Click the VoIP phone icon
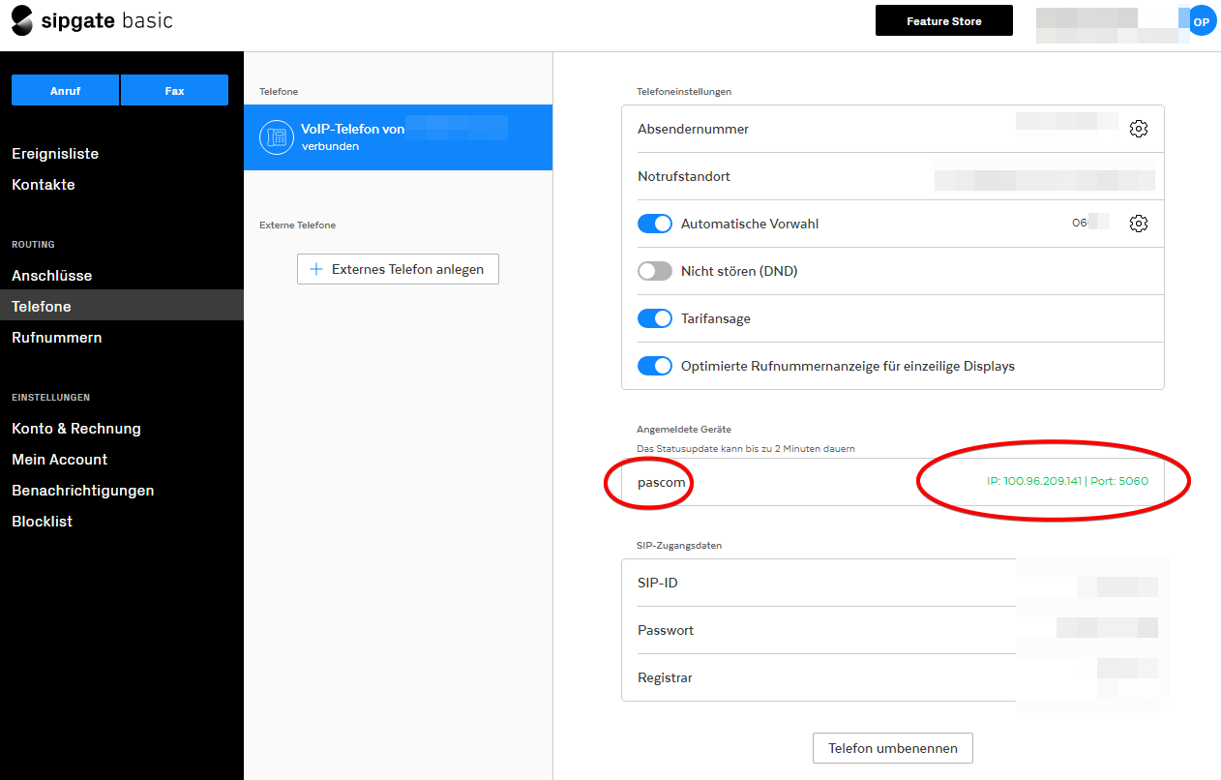Image resolution: width=1221 pixels, height=780 pixels. [x=277, y=137]
